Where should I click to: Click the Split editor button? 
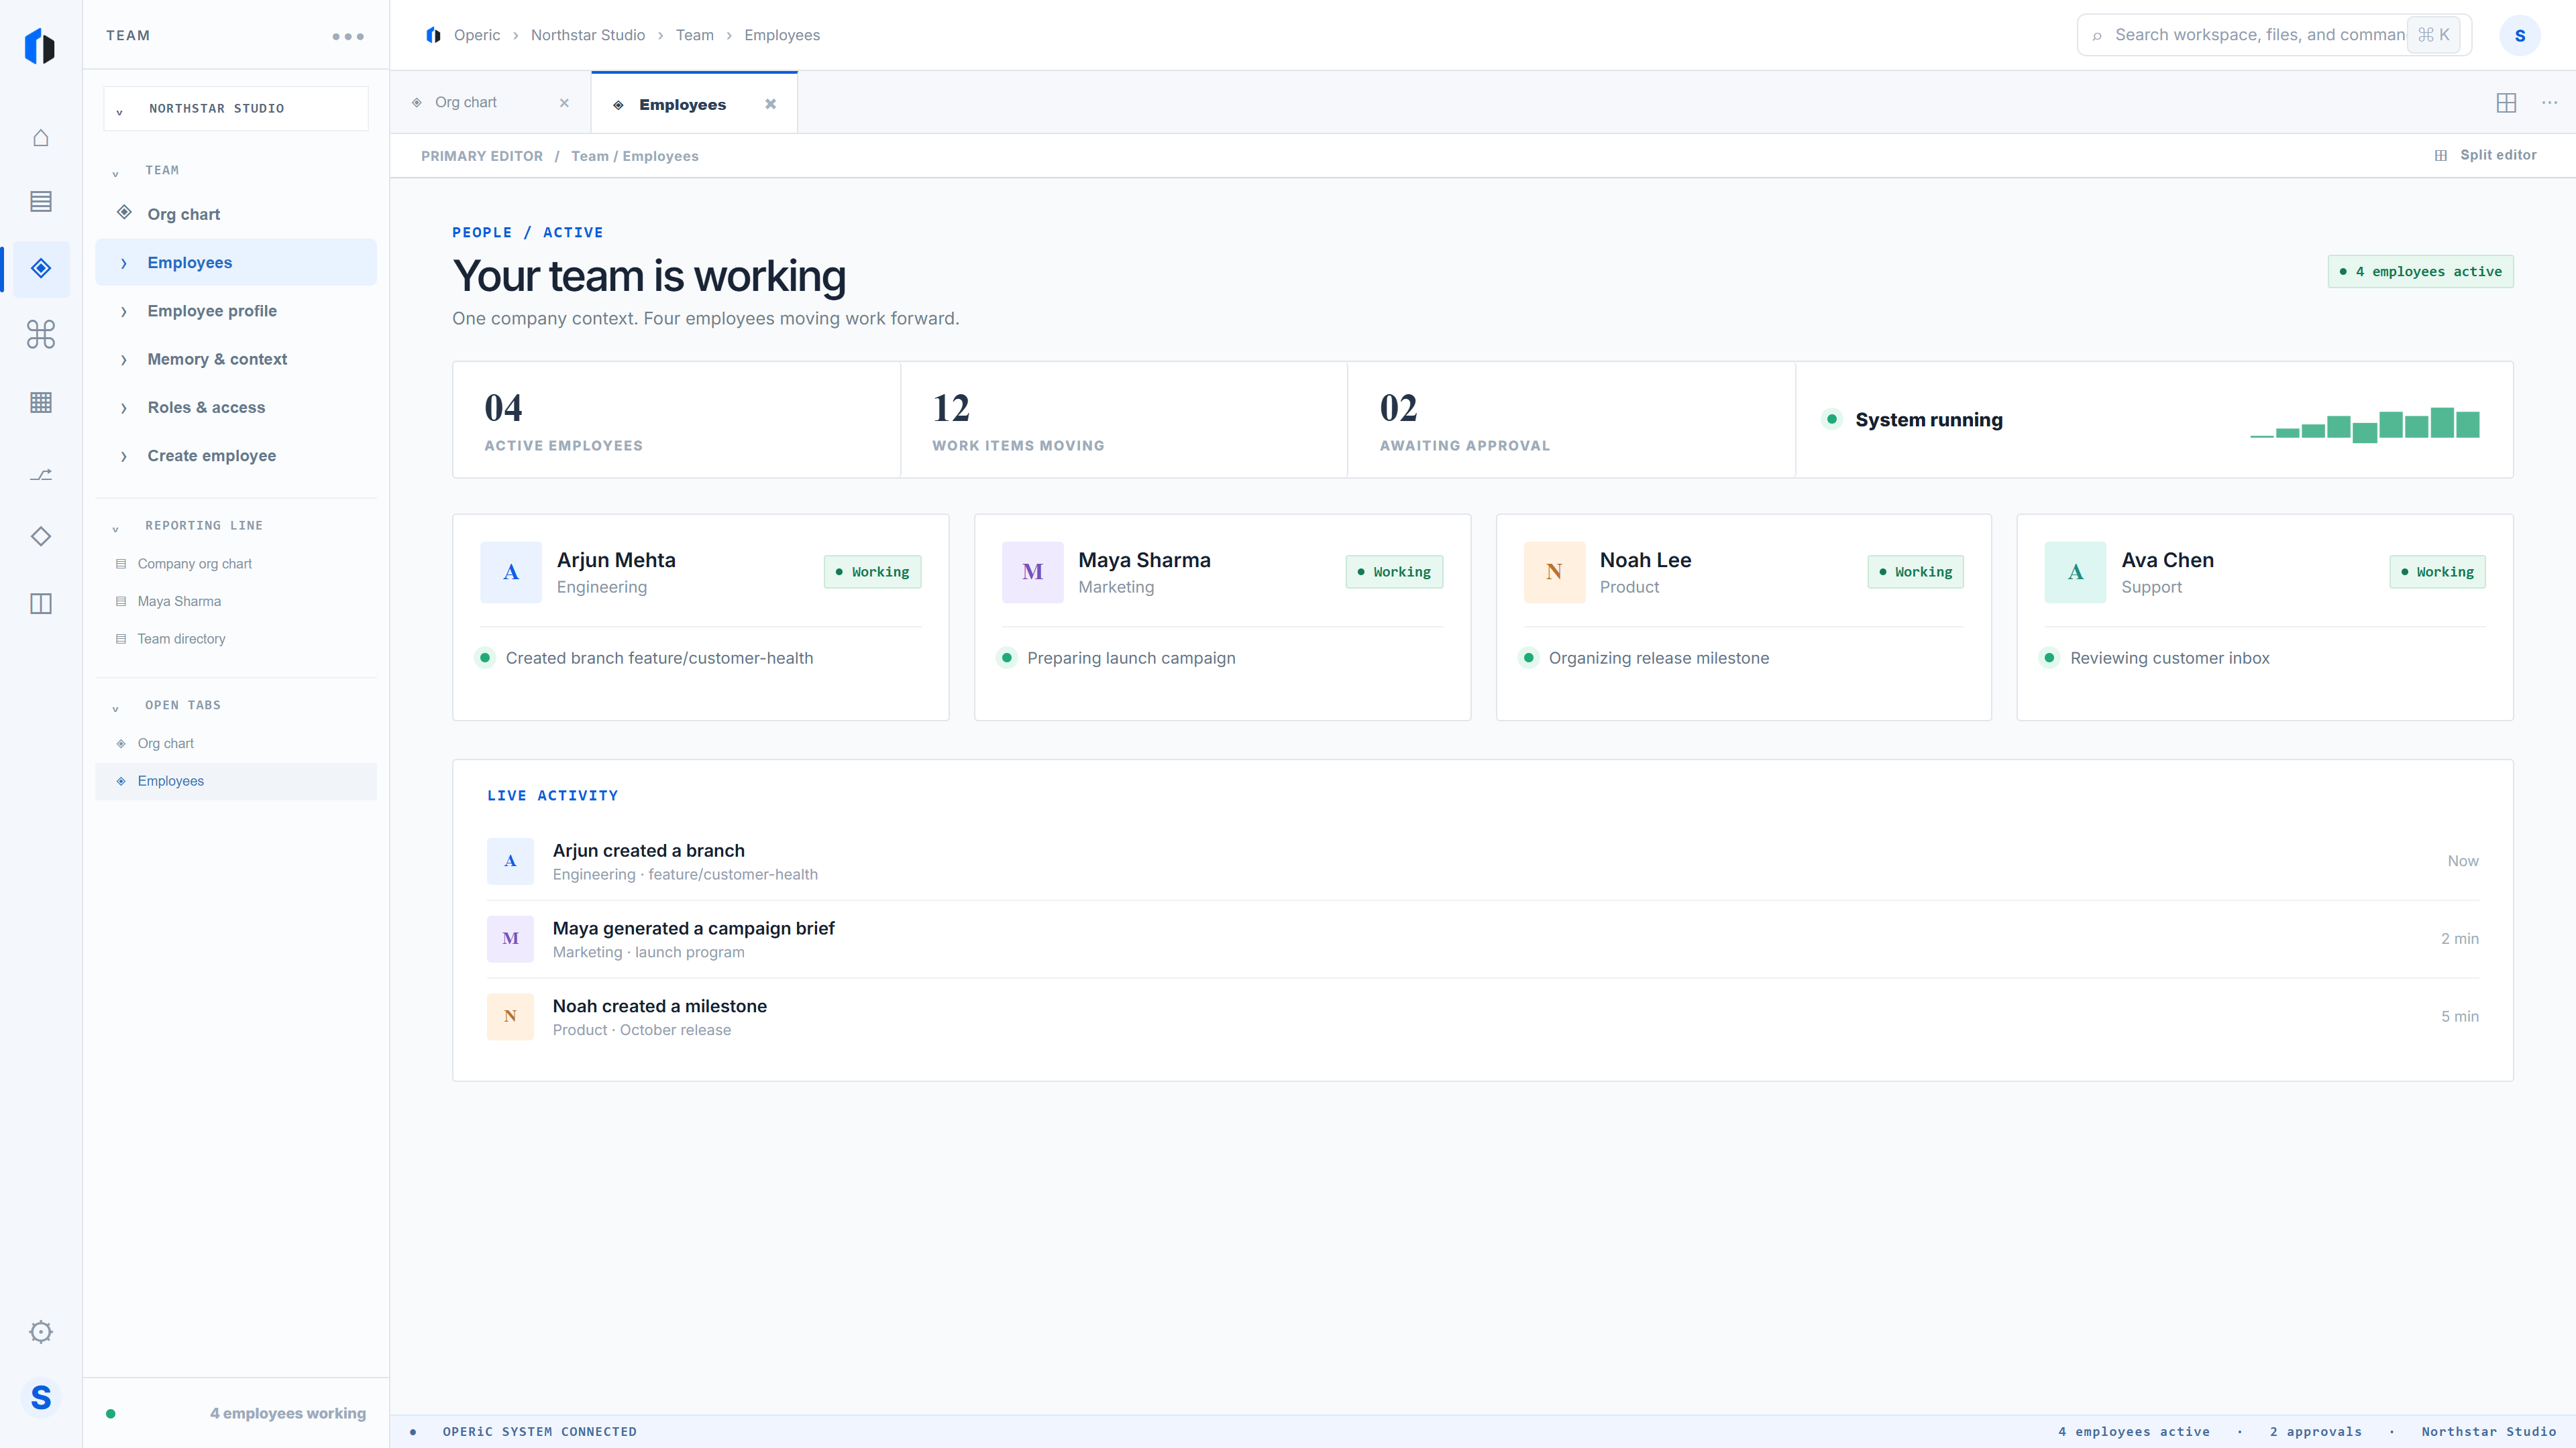pyautogui.click(x=2486, y=155)
